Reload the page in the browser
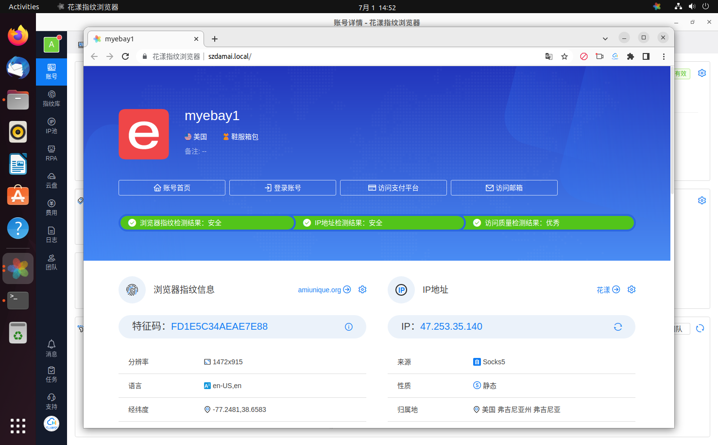This screenshot has width=718, height=445. pyautogui.click(x=125, y=56)
